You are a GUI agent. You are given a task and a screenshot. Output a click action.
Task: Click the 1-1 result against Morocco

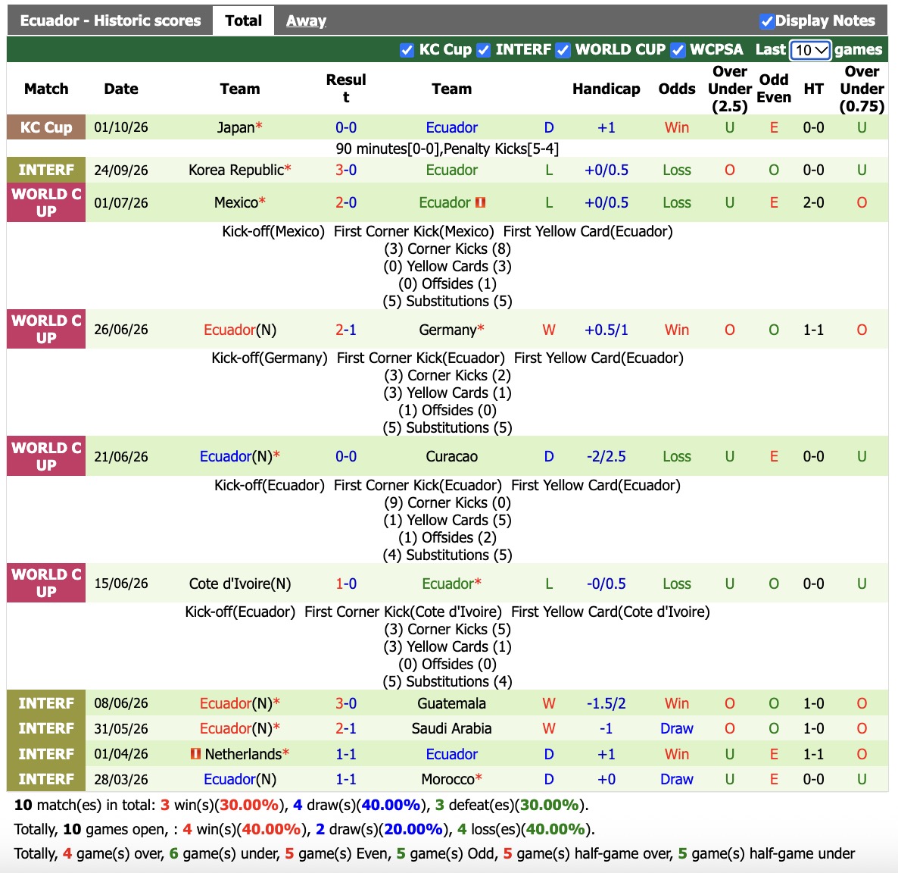tap(346, 779)
